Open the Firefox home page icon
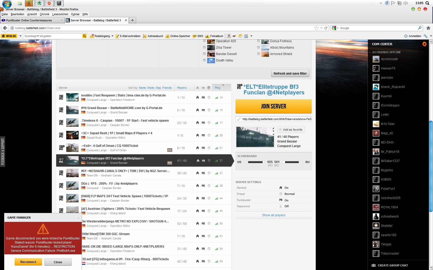Viewport: 433px width, 270px height. (x=428, y=28)
